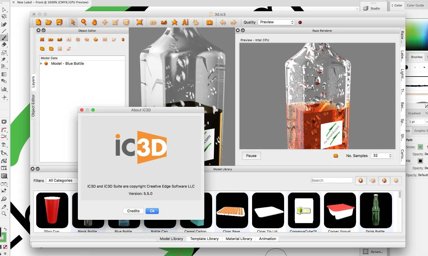Float the Object Editor panel with its detach icon
Viewport: 428px width, 256px height.
click(44, 30)
